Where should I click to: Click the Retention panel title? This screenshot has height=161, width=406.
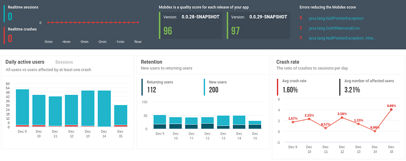click(x=151, y=62)
